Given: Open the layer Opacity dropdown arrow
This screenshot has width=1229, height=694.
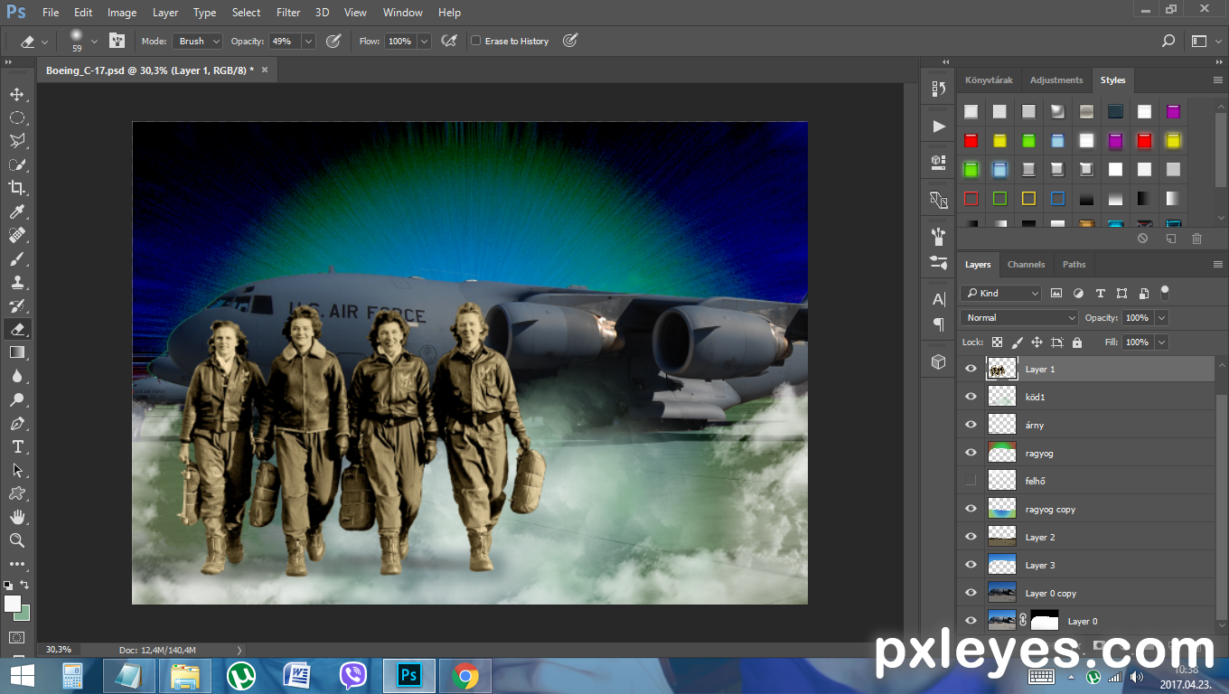Looking at the screenshot, I should tap(1161, 318).
